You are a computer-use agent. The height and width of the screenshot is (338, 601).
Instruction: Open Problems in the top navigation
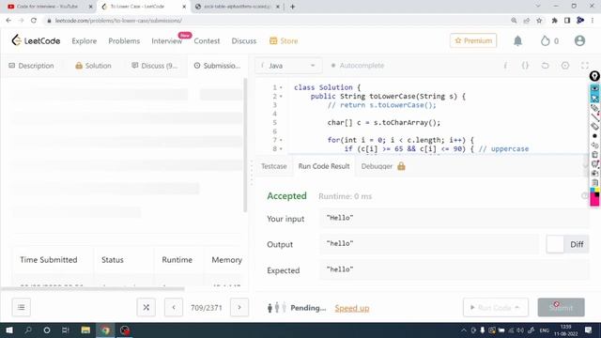[124, 41]
